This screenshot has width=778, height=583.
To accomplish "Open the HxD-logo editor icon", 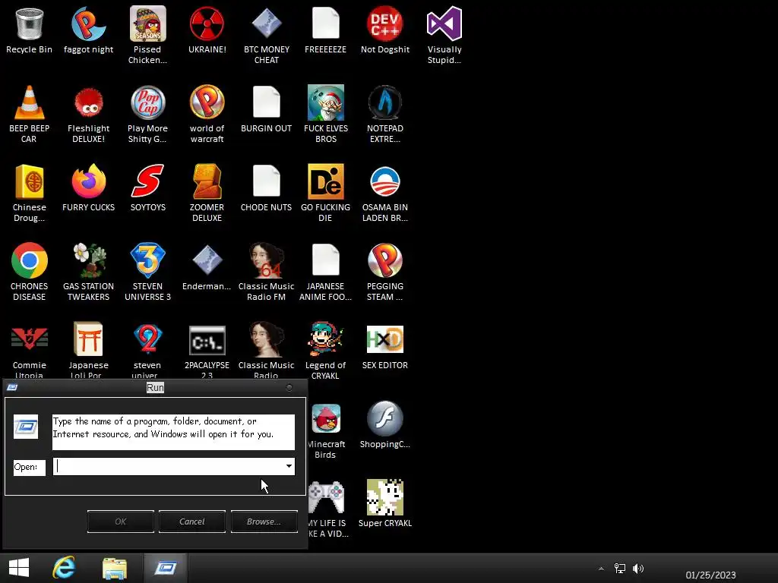I will [x=385, y=339].
